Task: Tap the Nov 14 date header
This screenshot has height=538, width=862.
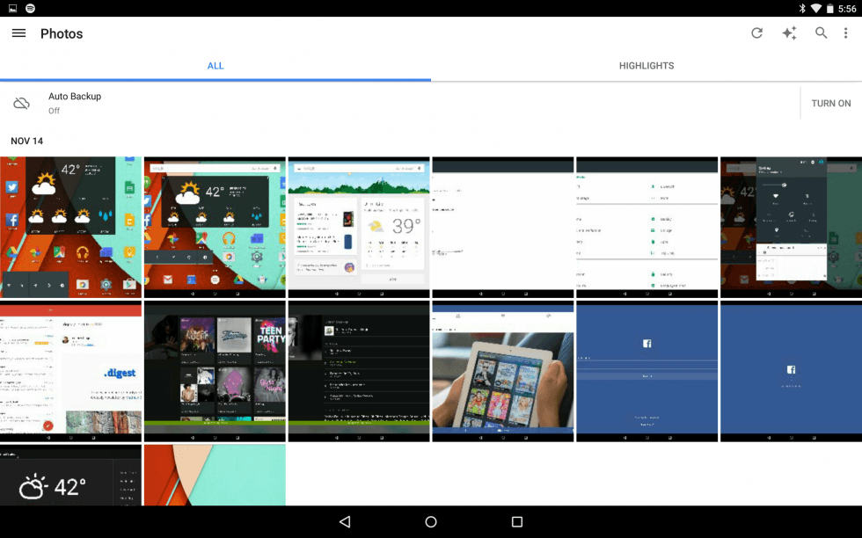Action: coord(26,141)
